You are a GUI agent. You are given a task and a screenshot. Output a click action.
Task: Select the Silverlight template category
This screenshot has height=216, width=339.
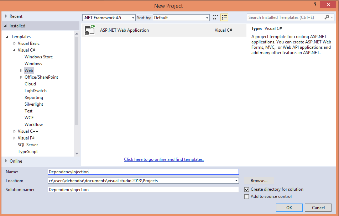34,104
